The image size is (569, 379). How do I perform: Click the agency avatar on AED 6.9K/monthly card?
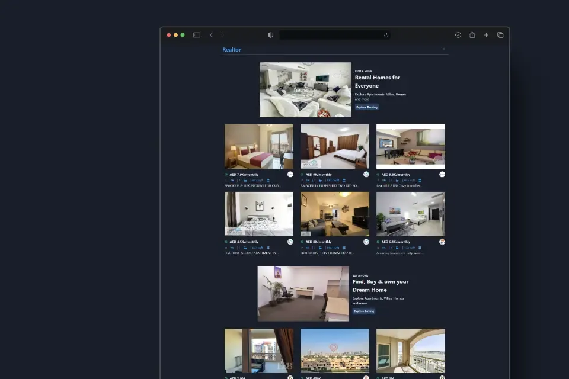pos(442,242)
